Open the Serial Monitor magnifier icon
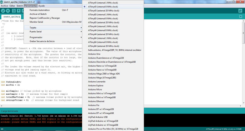The height and width of the screenshot is (131, 245). coord(240,11)
